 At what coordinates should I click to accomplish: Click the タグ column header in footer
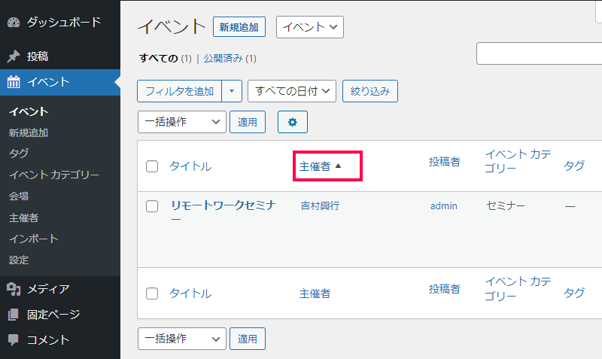(574, 293)
